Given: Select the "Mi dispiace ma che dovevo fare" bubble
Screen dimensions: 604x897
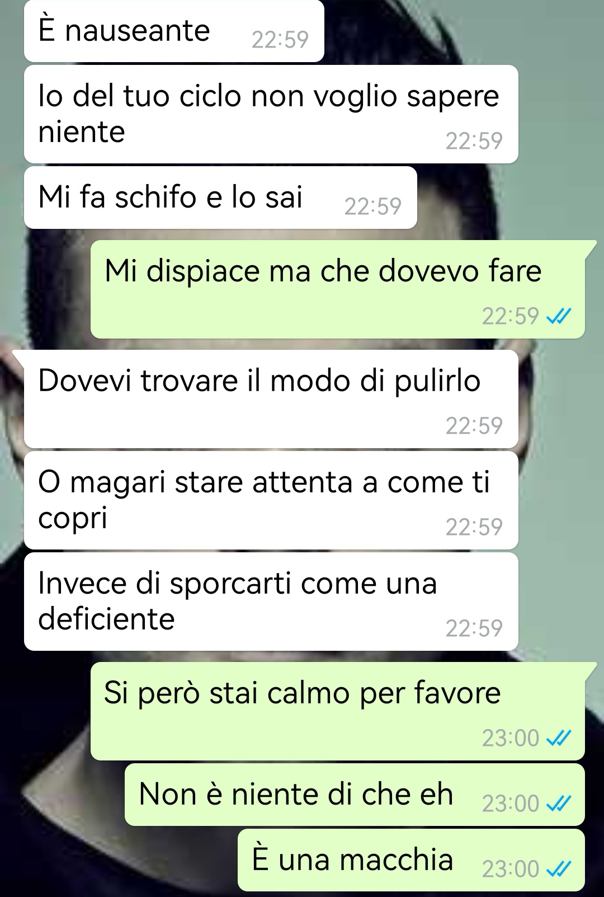Looking at the screenshot, I should 338,289.
